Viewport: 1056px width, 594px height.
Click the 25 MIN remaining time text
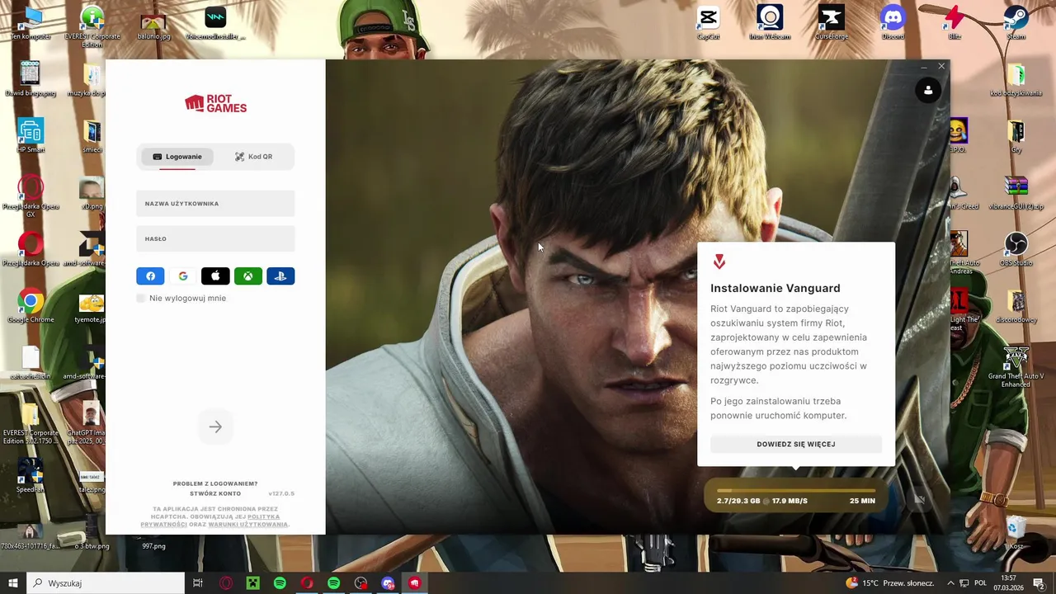point(862,501)
